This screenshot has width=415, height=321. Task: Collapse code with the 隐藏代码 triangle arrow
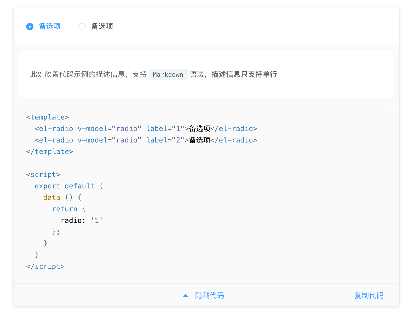pos(186,296)
